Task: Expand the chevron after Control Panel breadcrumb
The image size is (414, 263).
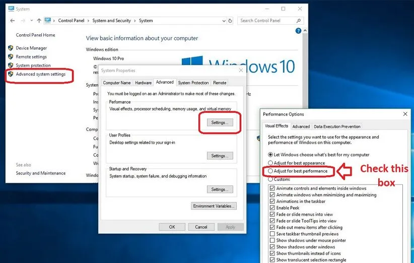Action: [89, 21]
